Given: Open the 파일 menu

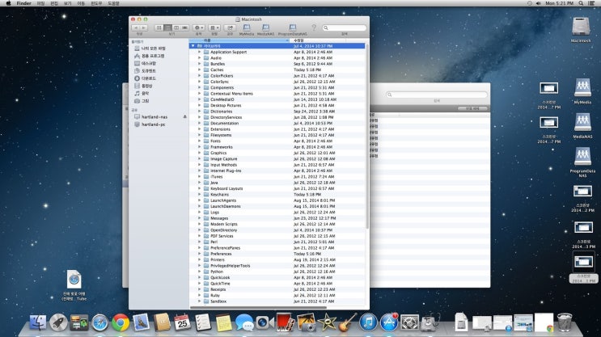Looking at the screenshot, I should (40, 3).
